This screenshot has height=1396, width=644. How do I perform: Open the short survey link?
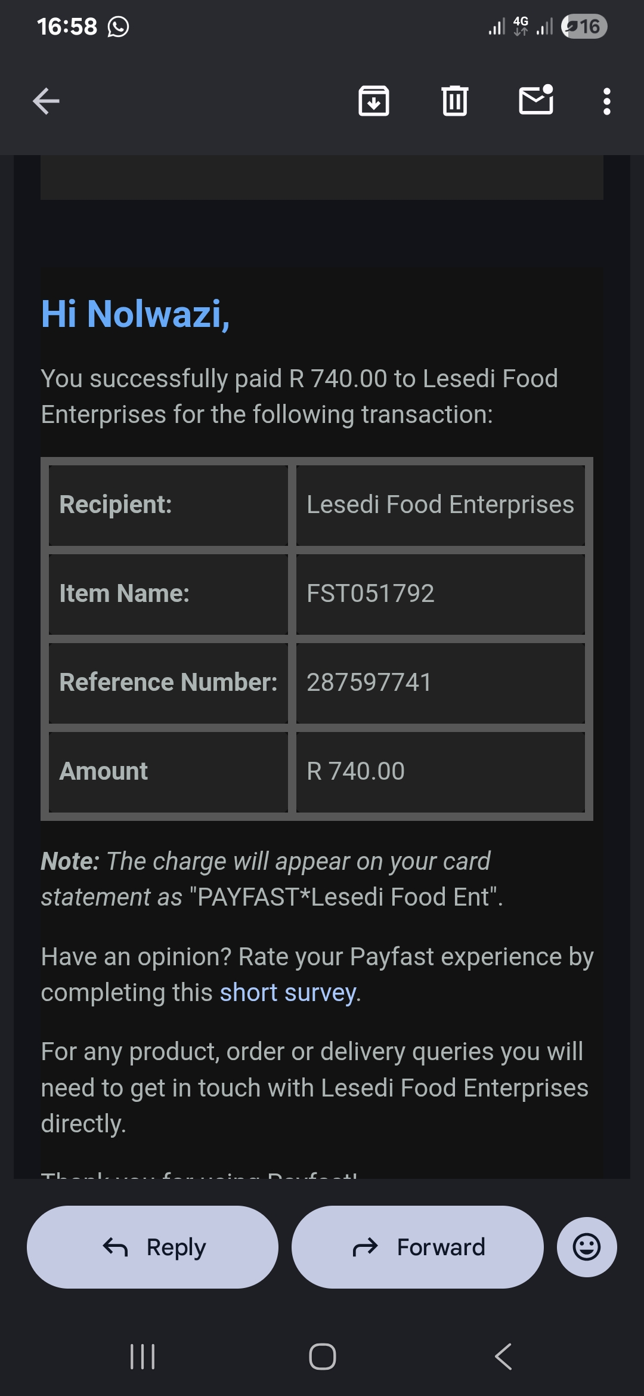click(x=288, y=993)
